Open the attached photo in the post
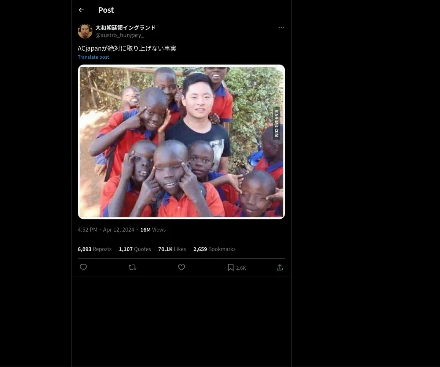This screenshot has width=440, height=367. (x=181, y=142)
